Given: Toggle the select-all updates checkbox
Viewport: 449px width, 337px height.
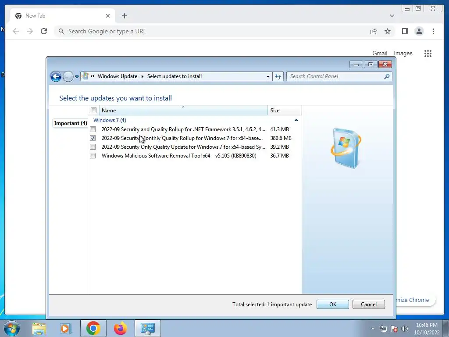Looking at the screenshot, I should click(94, 110).
